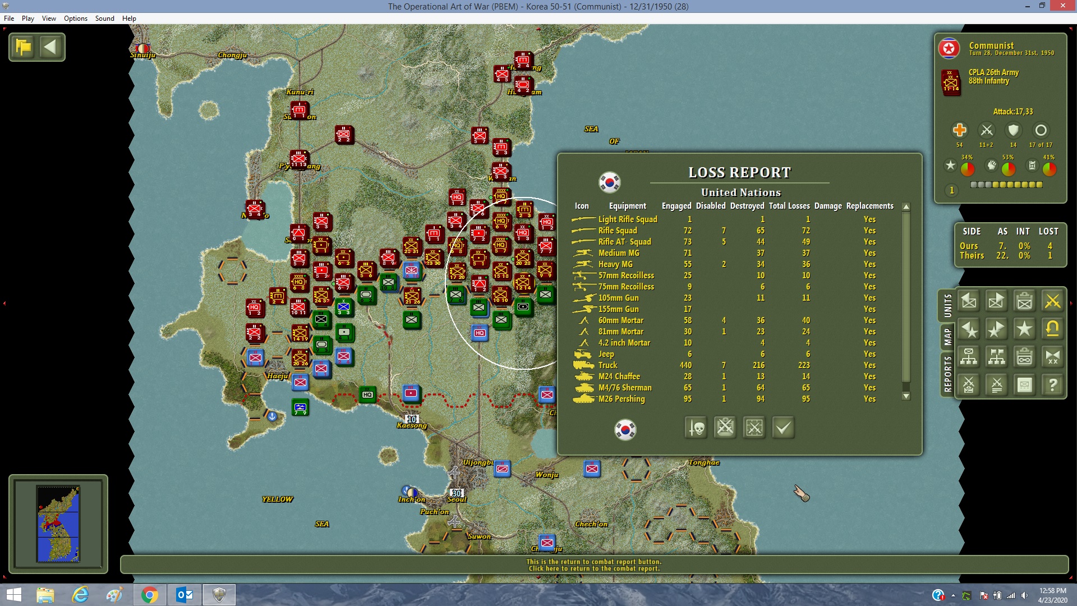Open Google Chrome from the taskbar
1077x606 pixels.
pyautogui.click(x=149, y=595)
